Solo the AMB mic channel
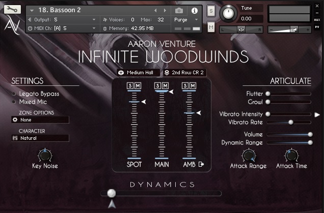Image resolution: width=324 pixels, height=213 pixels. (185, 85)
